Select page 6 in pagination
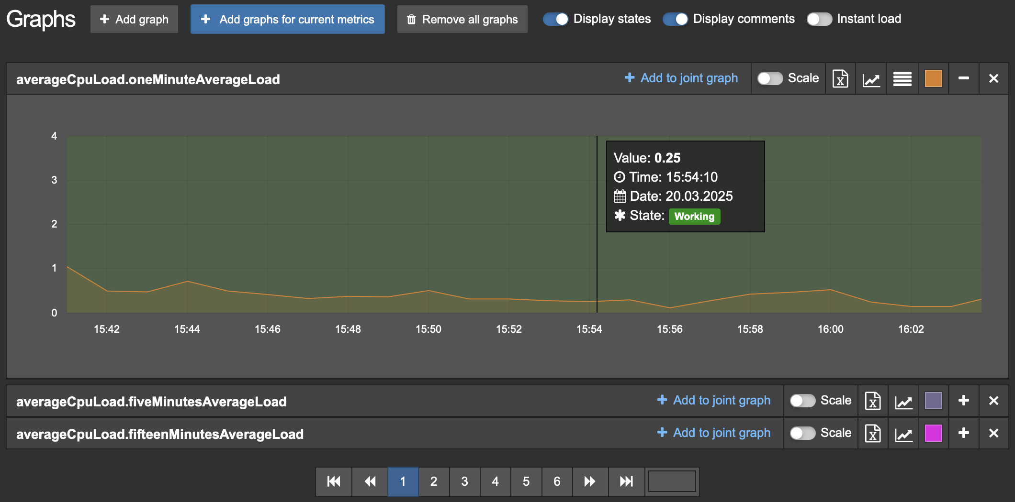1015x502 pixels. [x=557, y=481]
